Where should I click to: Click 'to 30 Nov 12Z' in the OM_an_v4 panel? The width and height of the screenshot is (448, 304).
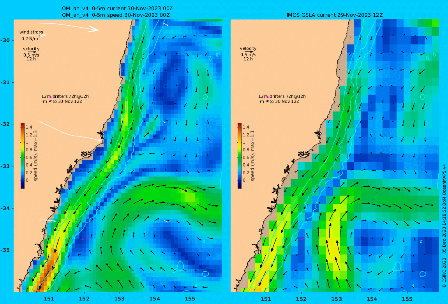click(67, 101)
